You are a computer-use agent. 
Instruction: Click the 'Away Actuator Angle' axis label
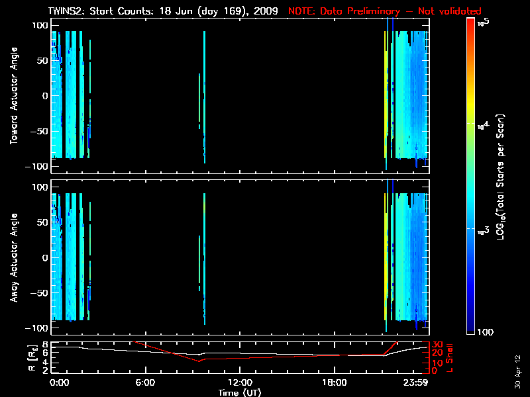tap(13, 258)
